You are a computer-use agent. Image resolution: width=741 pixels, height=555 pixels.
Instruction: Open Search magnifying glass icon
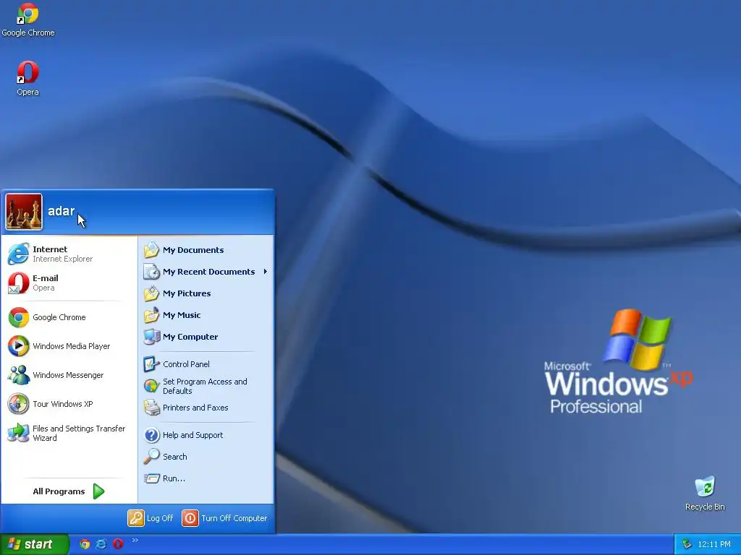[x=152, y=457]
